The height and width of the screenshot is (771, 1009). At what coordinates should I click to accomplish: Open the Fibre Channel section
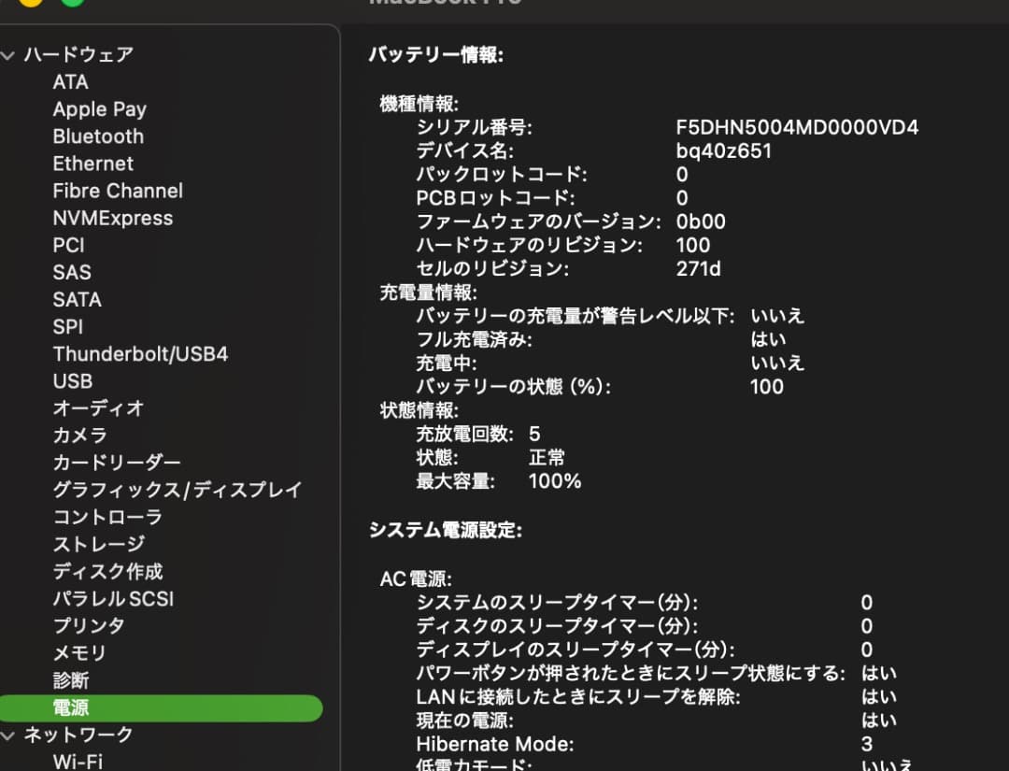(117, 191)
